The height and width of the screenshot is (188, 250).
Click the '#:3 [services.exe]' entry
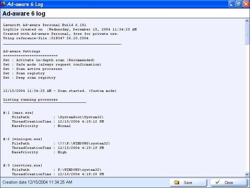22,165
